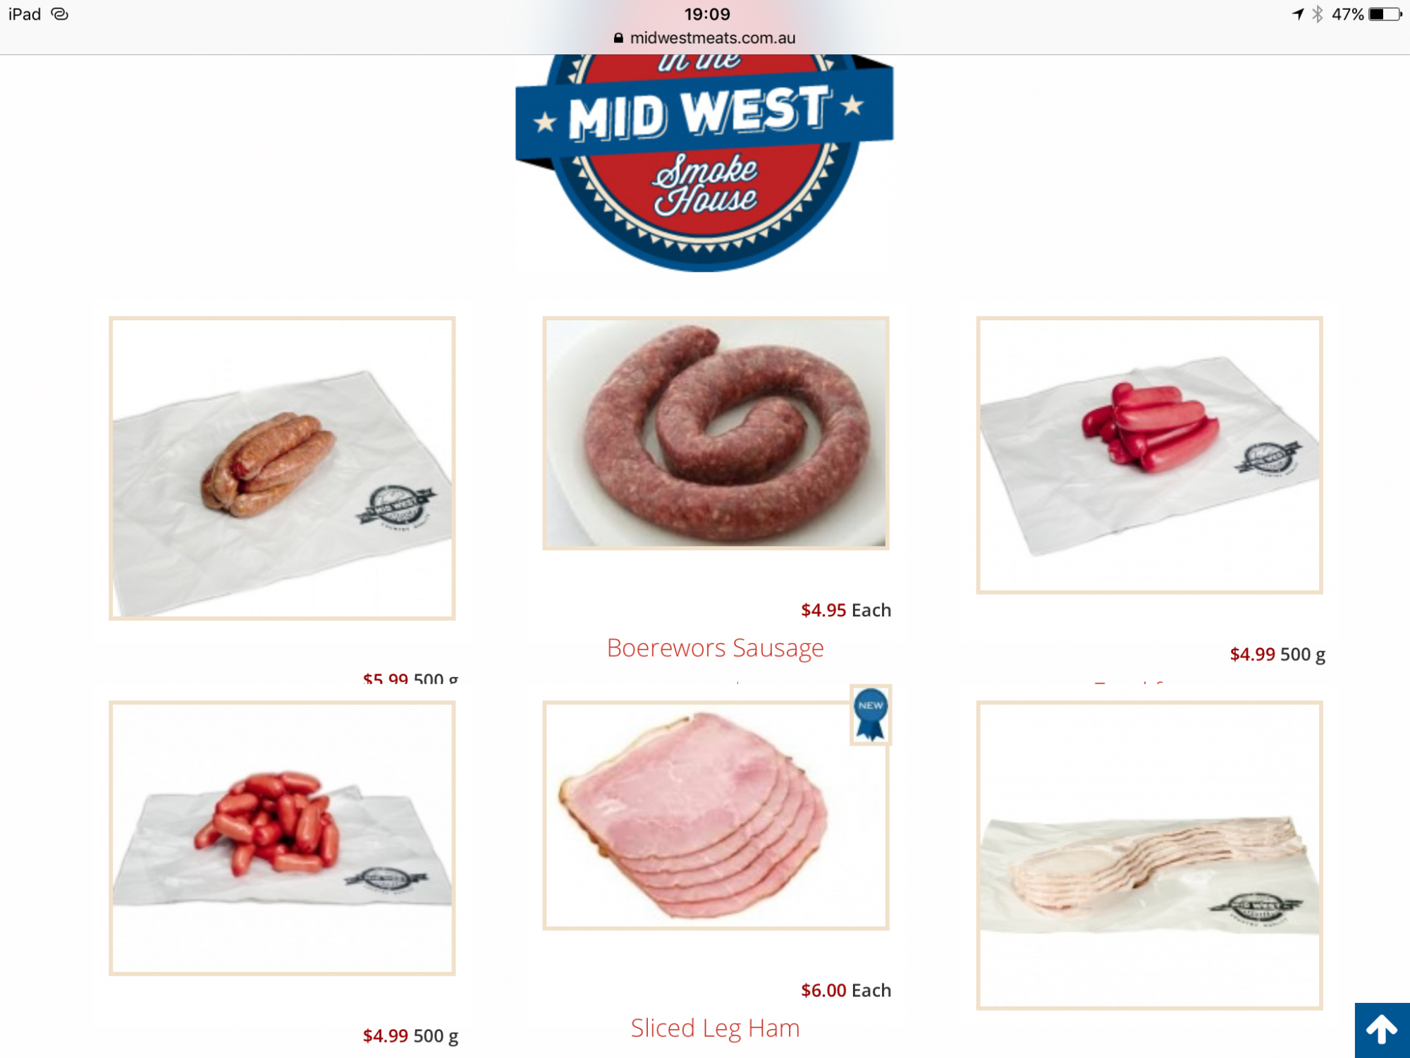Image resolution: width=1410 pixels, height=1058 pixels.
Task: Tap the padlock icon in address bar
Action: point(618,38)
